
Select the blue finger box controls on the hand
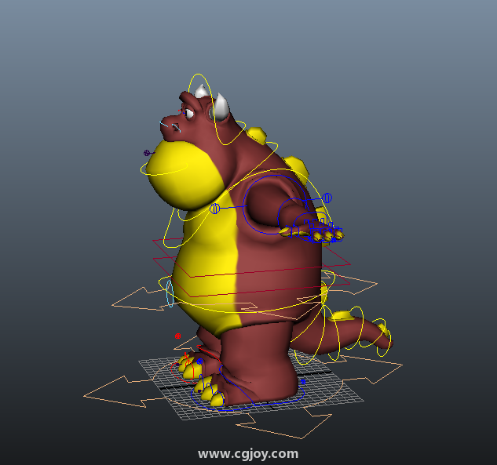(x=323, y=231)
